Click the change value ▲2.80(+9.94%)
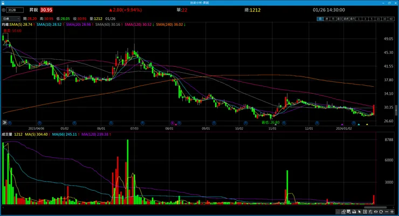399x216 pixels. coord(126,10)
